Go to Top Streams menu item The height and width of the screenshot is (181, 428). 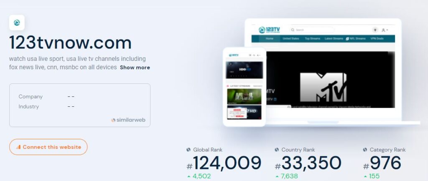coord(312,38)
